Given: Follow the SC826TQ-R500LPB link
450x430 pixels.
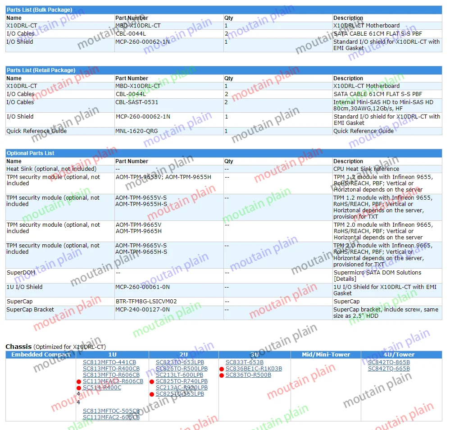Looking at the screenshot, I should pyautogui.click(x=182, y=369).
